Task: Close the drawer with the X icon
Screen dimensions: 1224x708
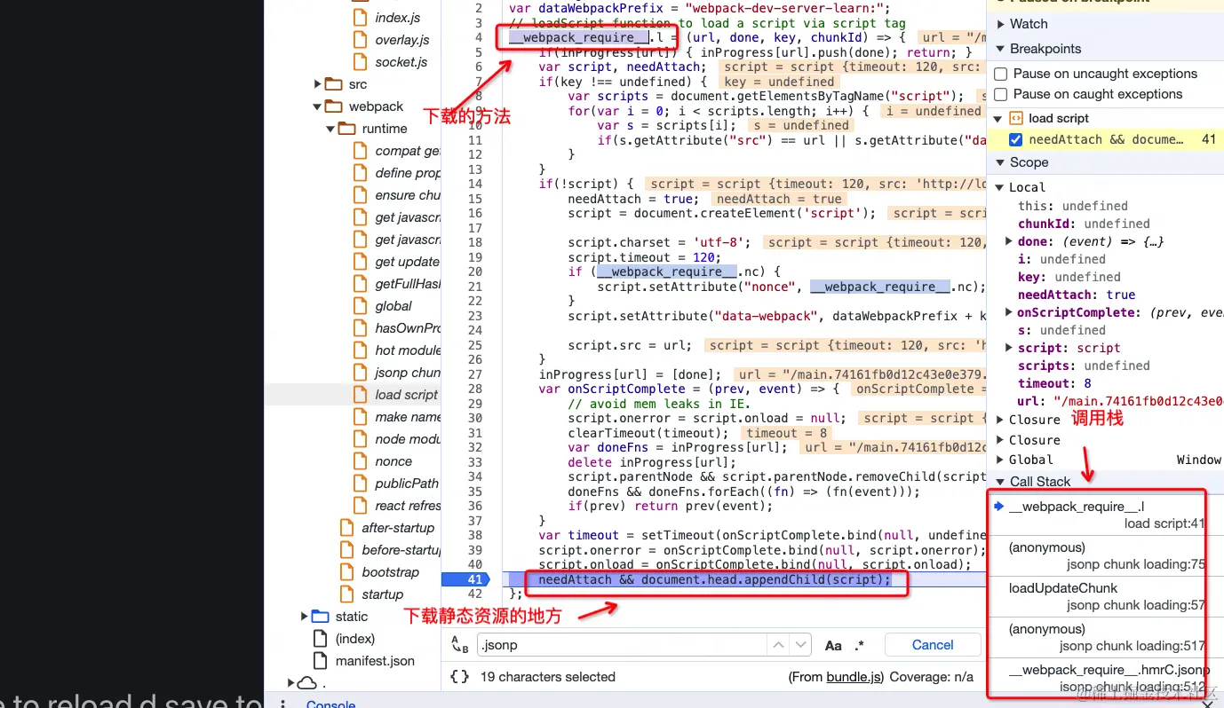Action: (x=1206, y=704)
